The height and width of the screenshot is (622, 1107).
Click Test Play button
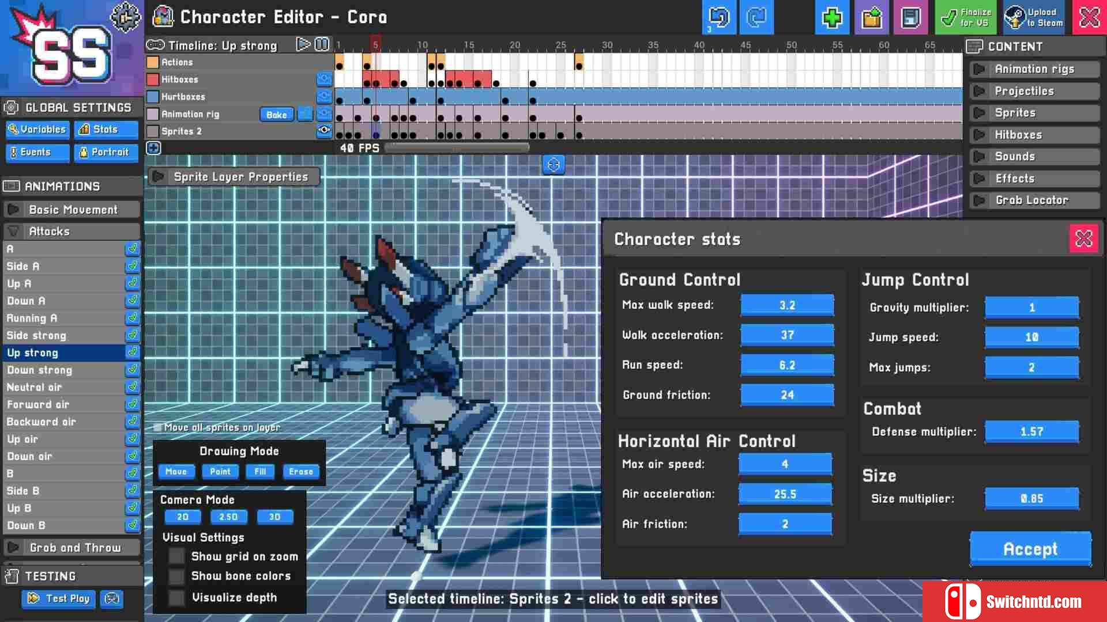point(59,599)
